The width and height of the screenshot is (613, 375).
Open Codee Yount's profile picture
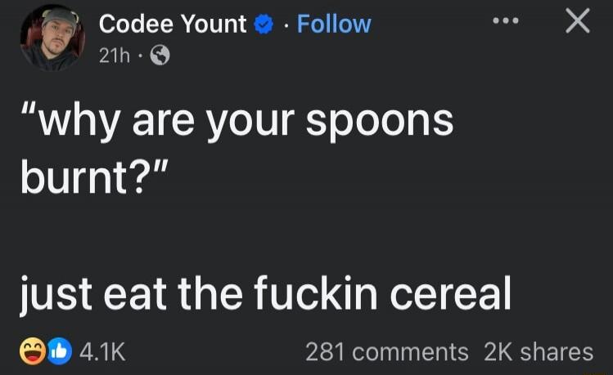53,38
